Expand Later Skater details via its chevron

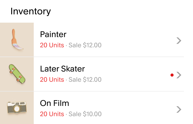(179, 75)
